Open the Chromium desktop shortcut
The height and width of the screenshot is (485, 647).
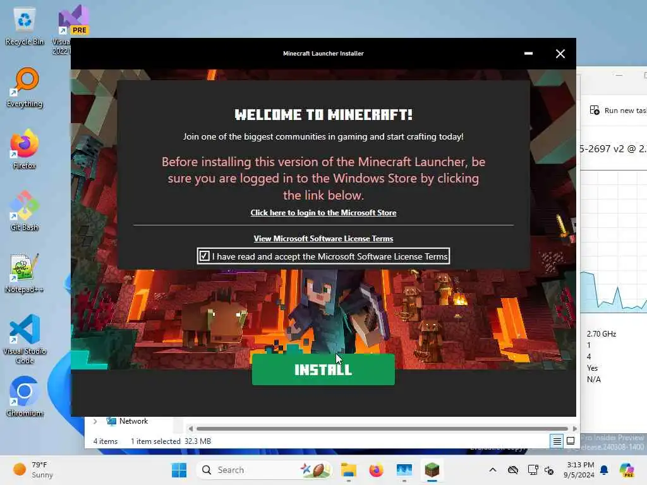pyautogui.click(x=25, y=397)
